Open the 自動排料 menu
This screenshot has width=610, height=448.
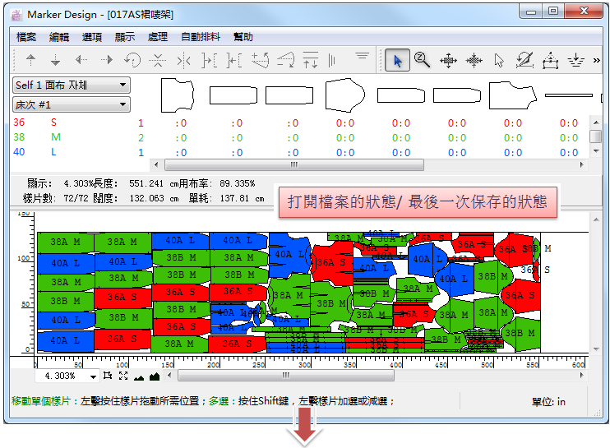pyautogui.click(x=201, y=37)
